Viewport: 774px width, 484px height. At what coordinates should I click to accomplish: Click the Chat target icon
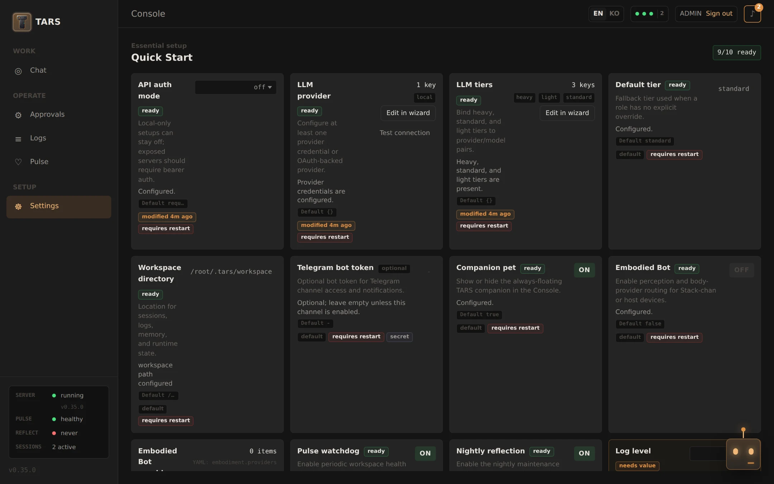18,71
